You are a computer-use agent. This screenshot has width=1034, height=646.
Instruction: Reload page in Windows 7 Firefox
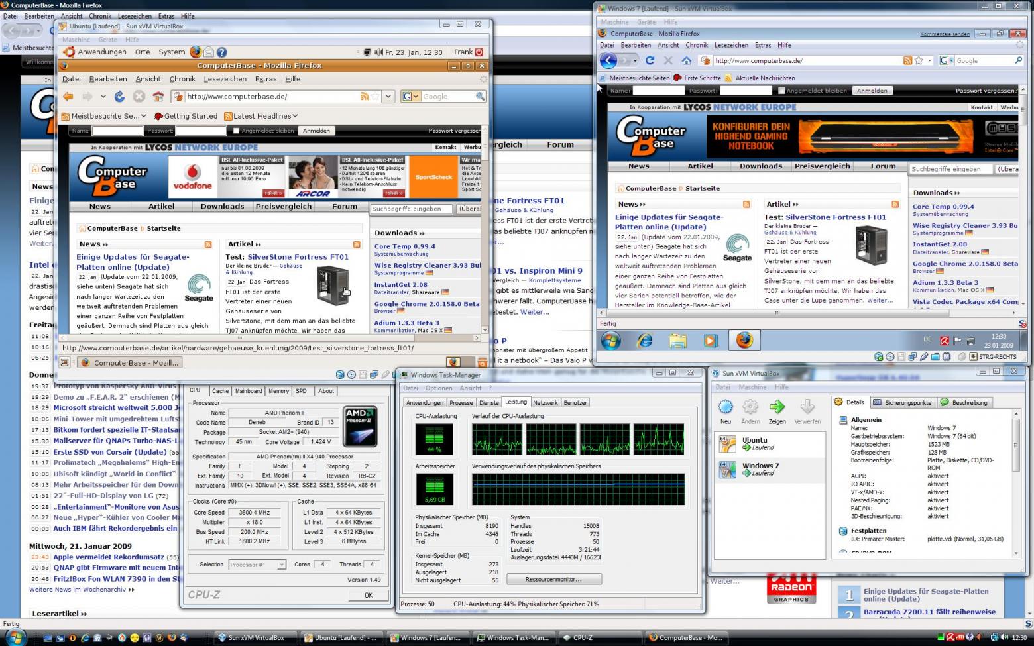click(x=650, y=60)
